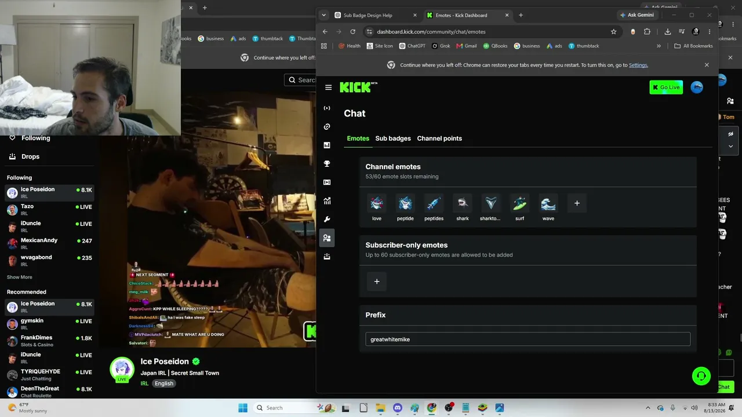The image size is (742, 417).
Task: Open Chrome media controls icon
Action: pos(682,32)
